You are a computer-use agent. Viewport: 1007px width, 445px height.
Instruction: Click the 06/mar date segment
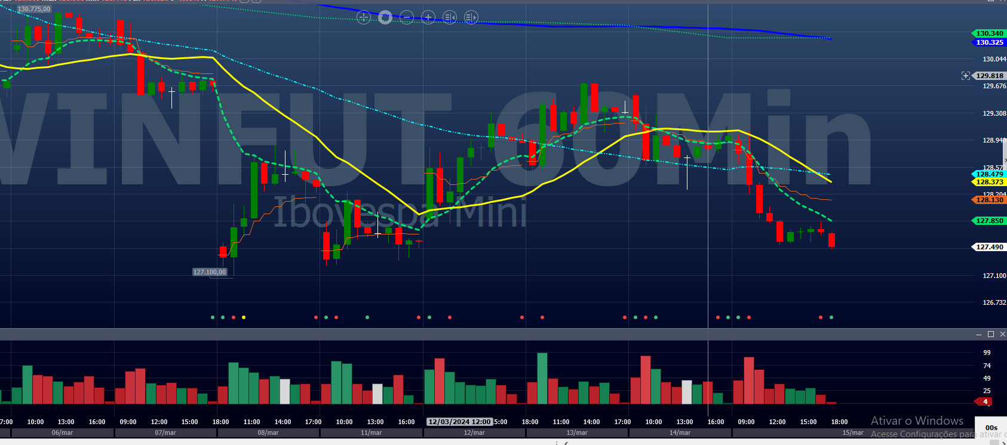click(63, 432)
